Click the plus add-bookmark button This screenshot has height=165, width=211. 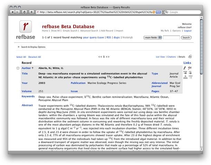pos(31,12)
